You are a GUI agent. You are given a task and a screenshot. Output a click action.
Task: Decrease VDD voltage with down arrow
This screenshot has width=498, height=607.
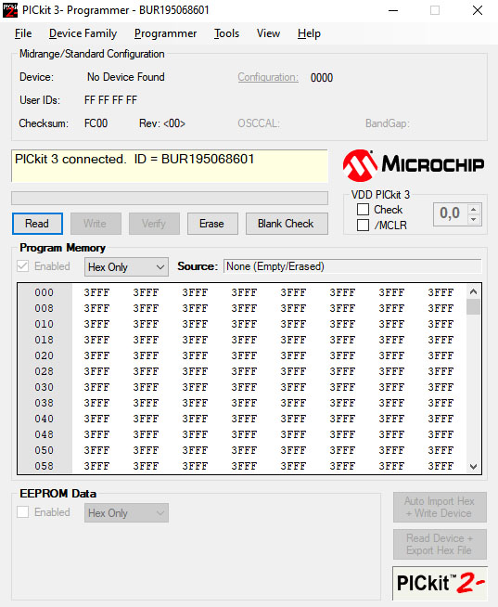click(474, 219)
